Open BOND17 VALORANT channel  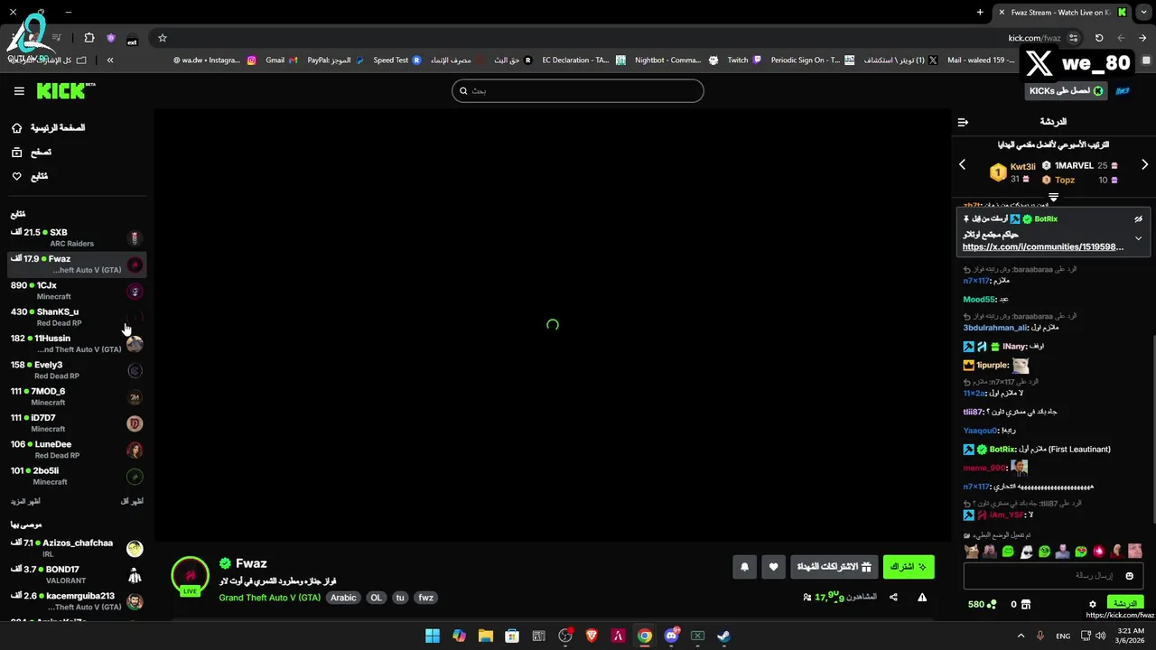tap(77, 575)
